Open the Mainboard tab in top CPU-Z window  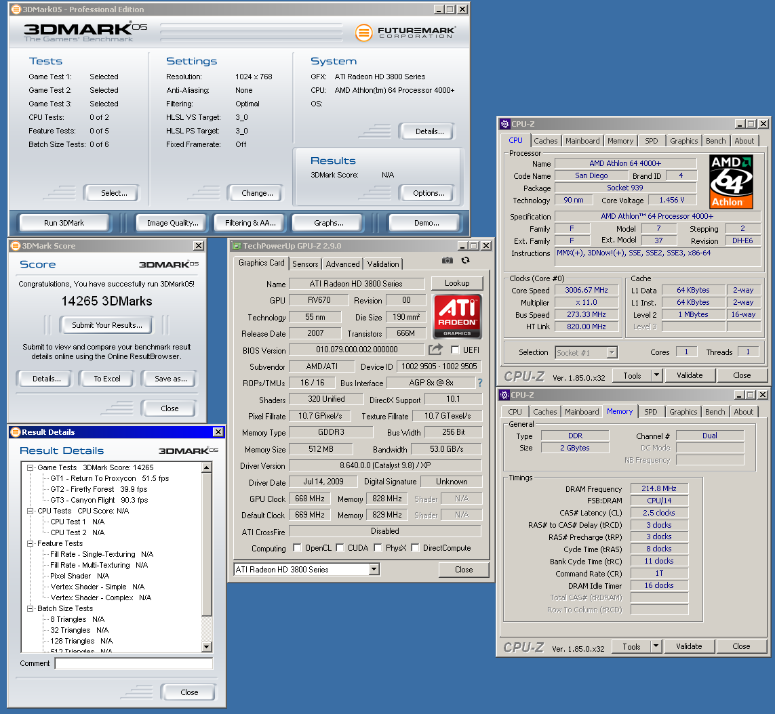tap(582, 141)
